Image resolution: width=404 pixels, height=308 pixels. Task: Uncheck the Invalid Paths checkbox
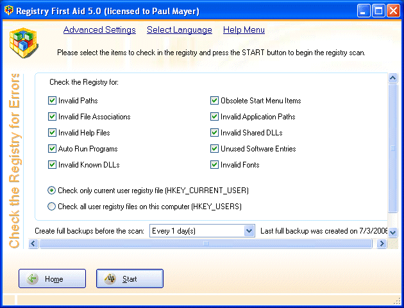53,101
